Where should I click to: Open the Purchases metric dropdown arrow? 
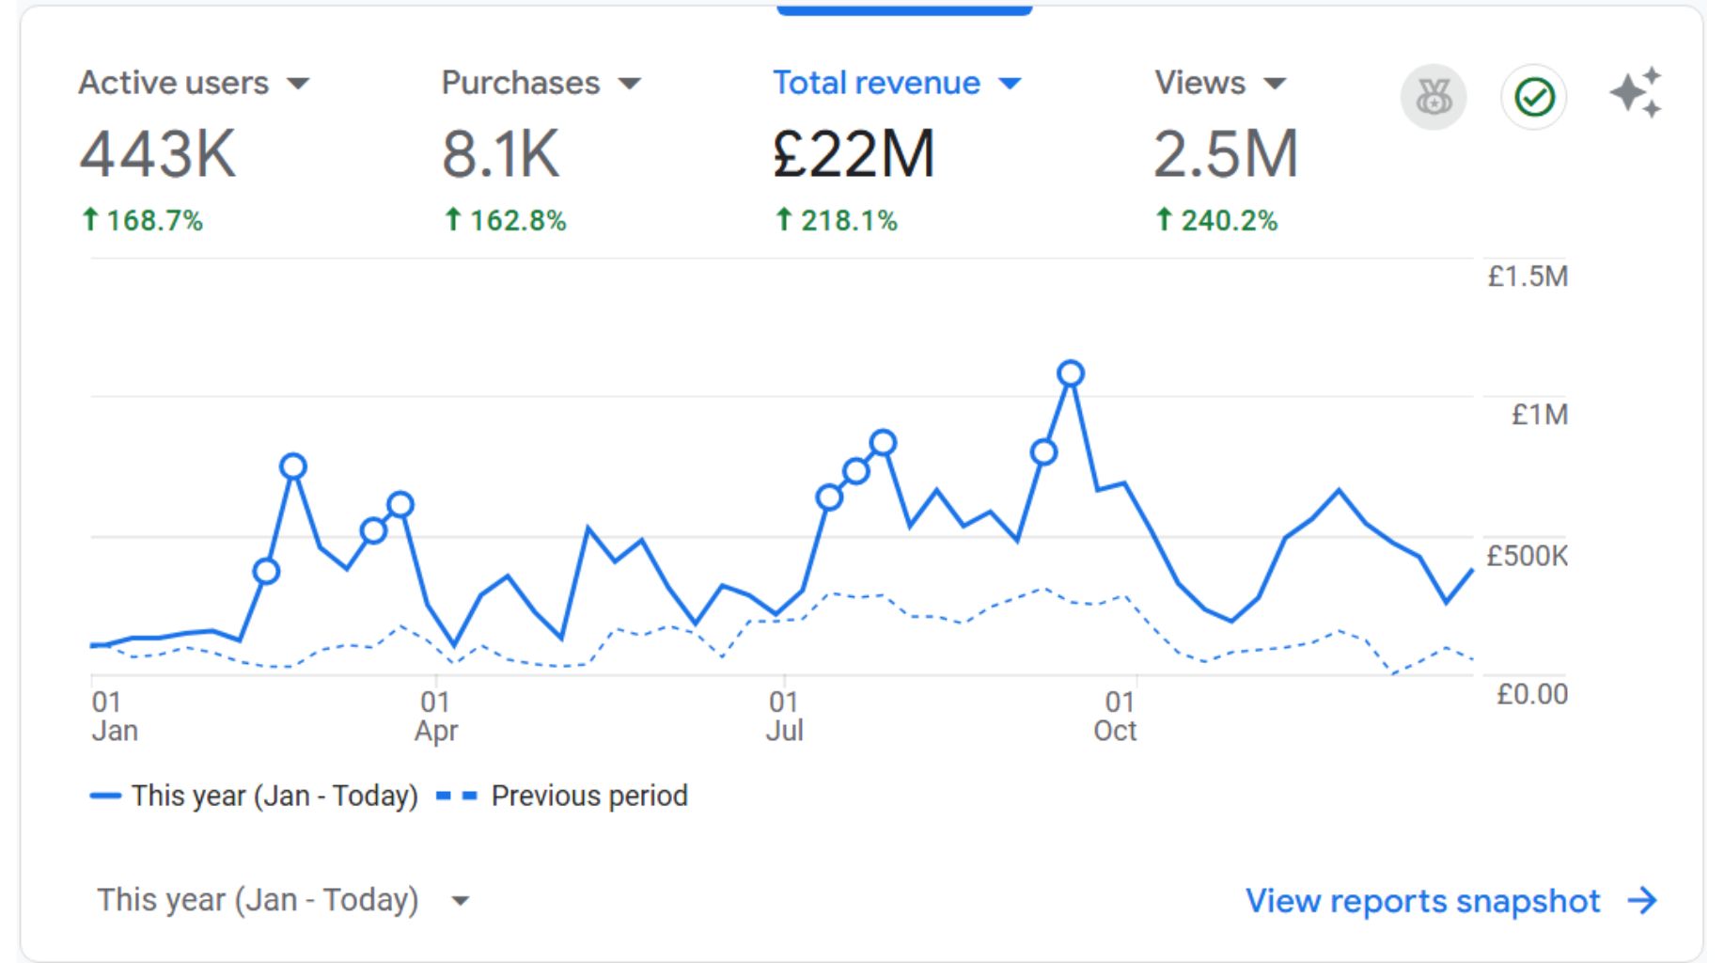630,84
